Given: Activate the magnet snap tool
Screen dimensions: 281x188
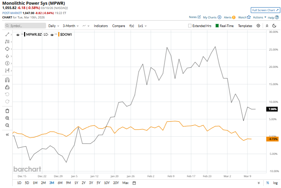Looking at the screenshot, I should coord(7,80).
